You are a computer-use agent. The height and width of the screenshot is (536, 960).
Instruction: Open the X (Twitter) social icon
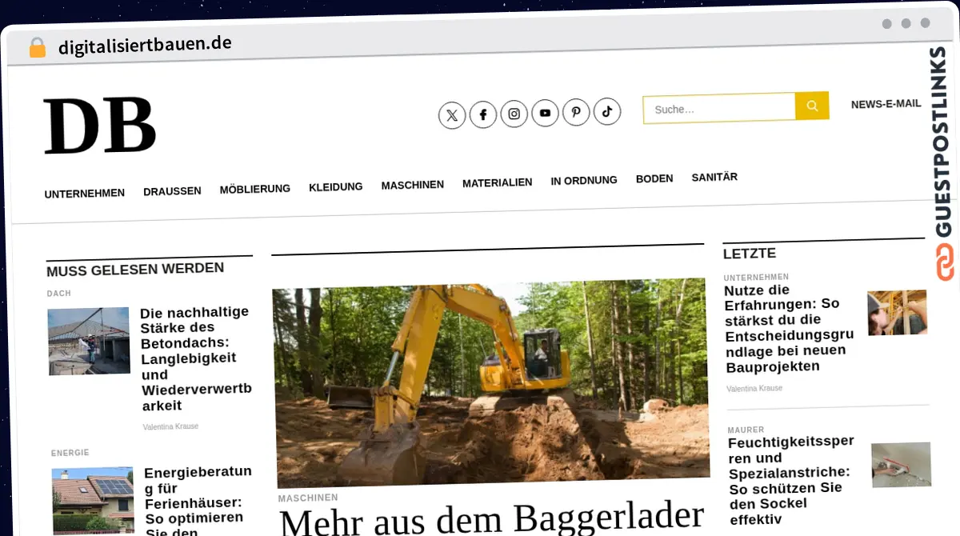[x=452, y=116]
